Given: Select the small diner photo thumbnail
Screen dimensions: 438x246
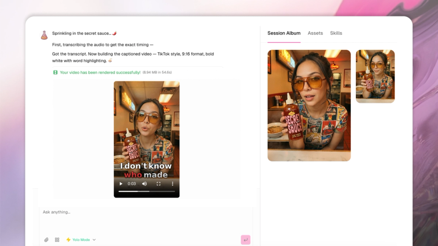Looking at the screenshot, I should pyautogui.click(x=375, y=76).
